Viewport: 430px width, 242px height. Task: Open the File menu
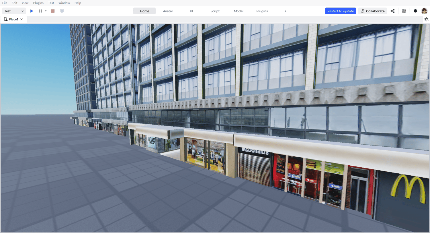pyautogui.click(x=5, y=3)
